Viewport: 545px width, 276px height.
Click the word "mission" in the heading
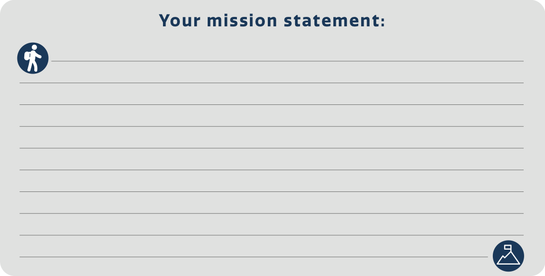click(x=241, y=20)
